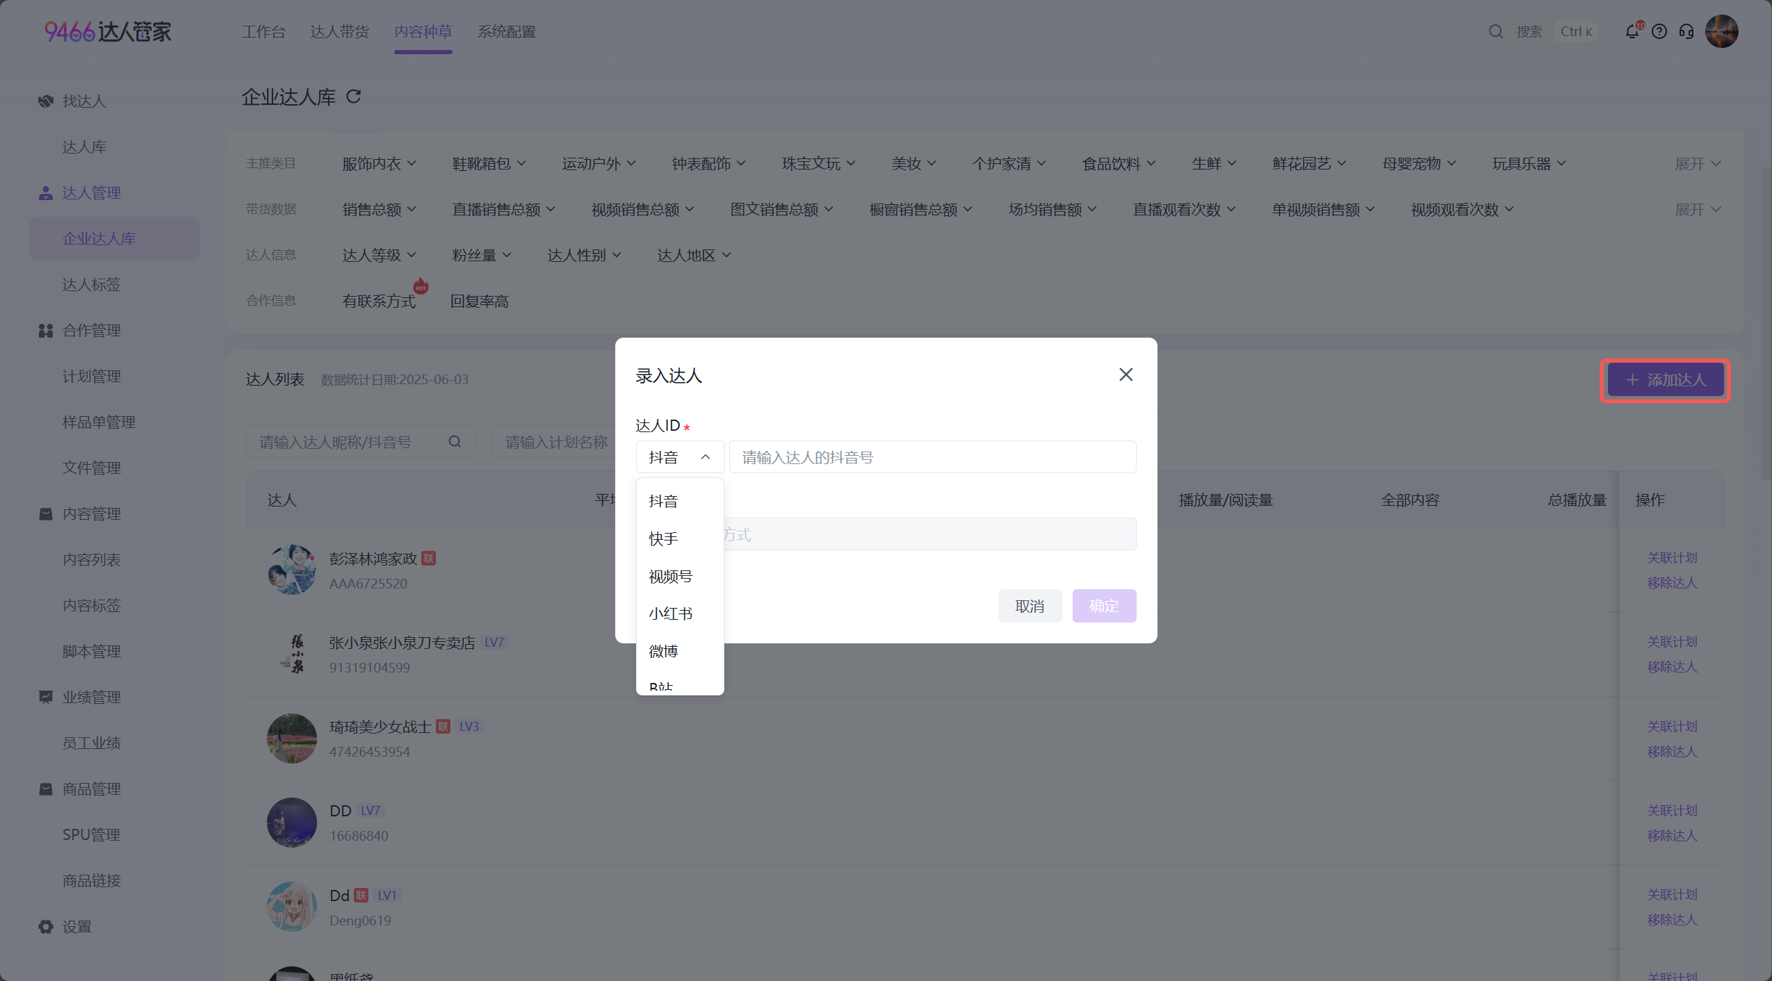This screenshot has width=1772, height=981.
Task: Click search icon in 达人昵称 field
Action: (455, 441)
